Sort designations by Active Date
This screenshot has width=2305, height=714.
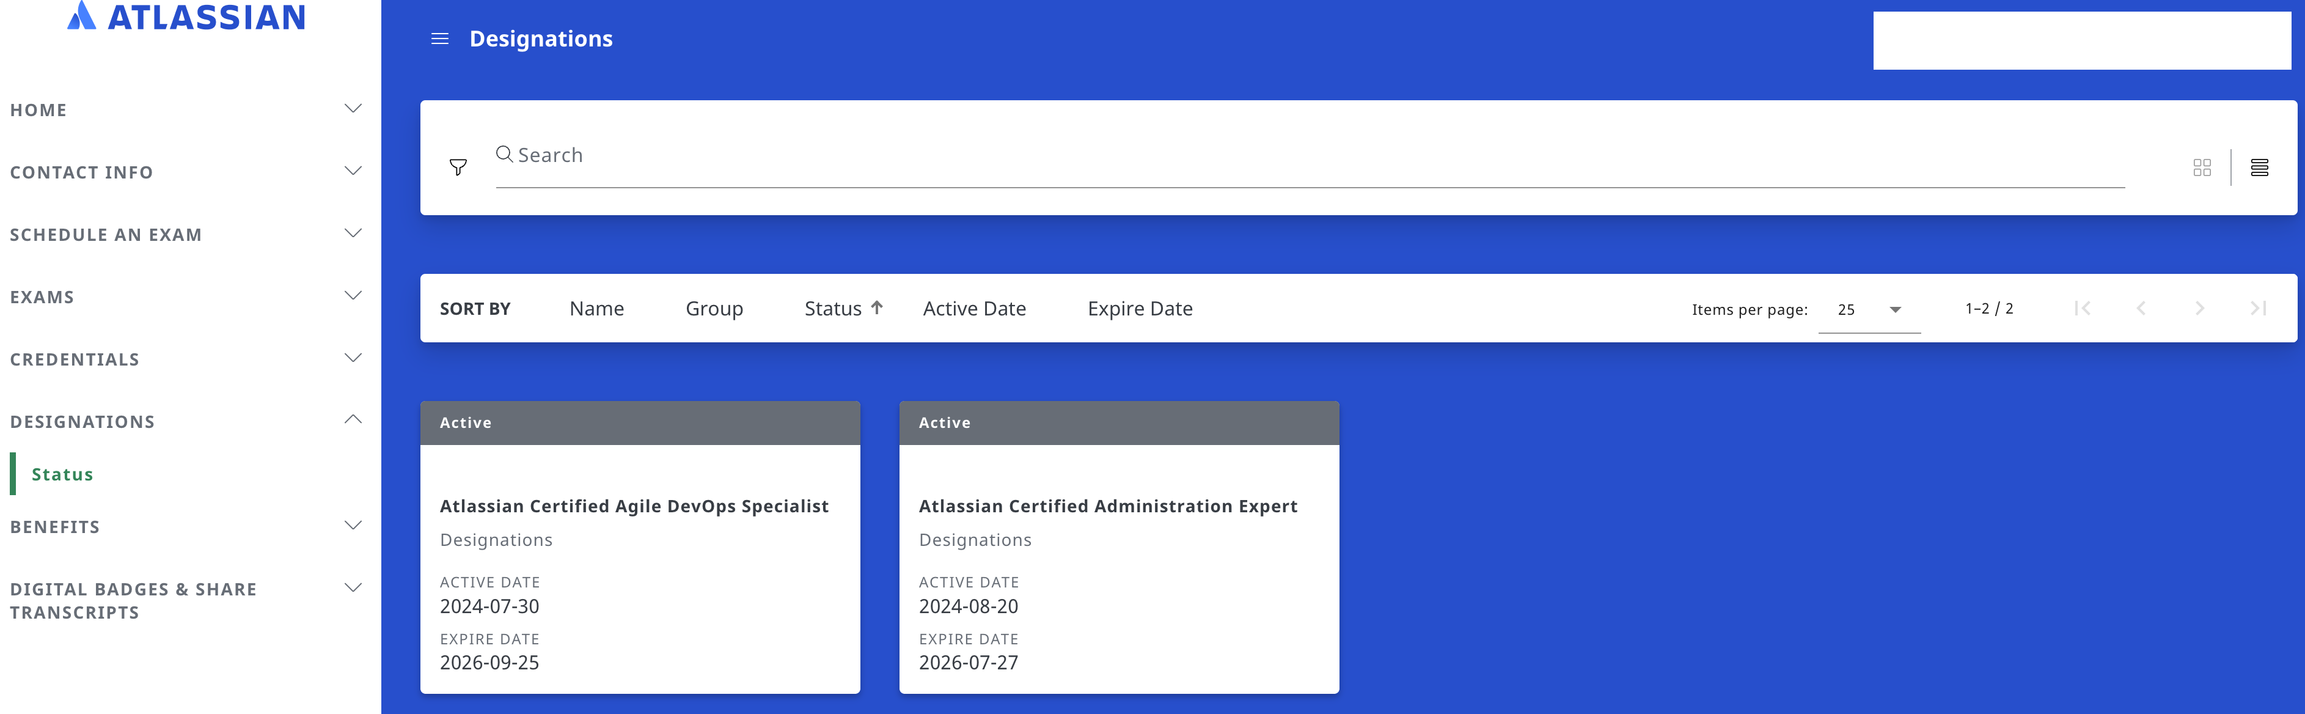[975, 309]
